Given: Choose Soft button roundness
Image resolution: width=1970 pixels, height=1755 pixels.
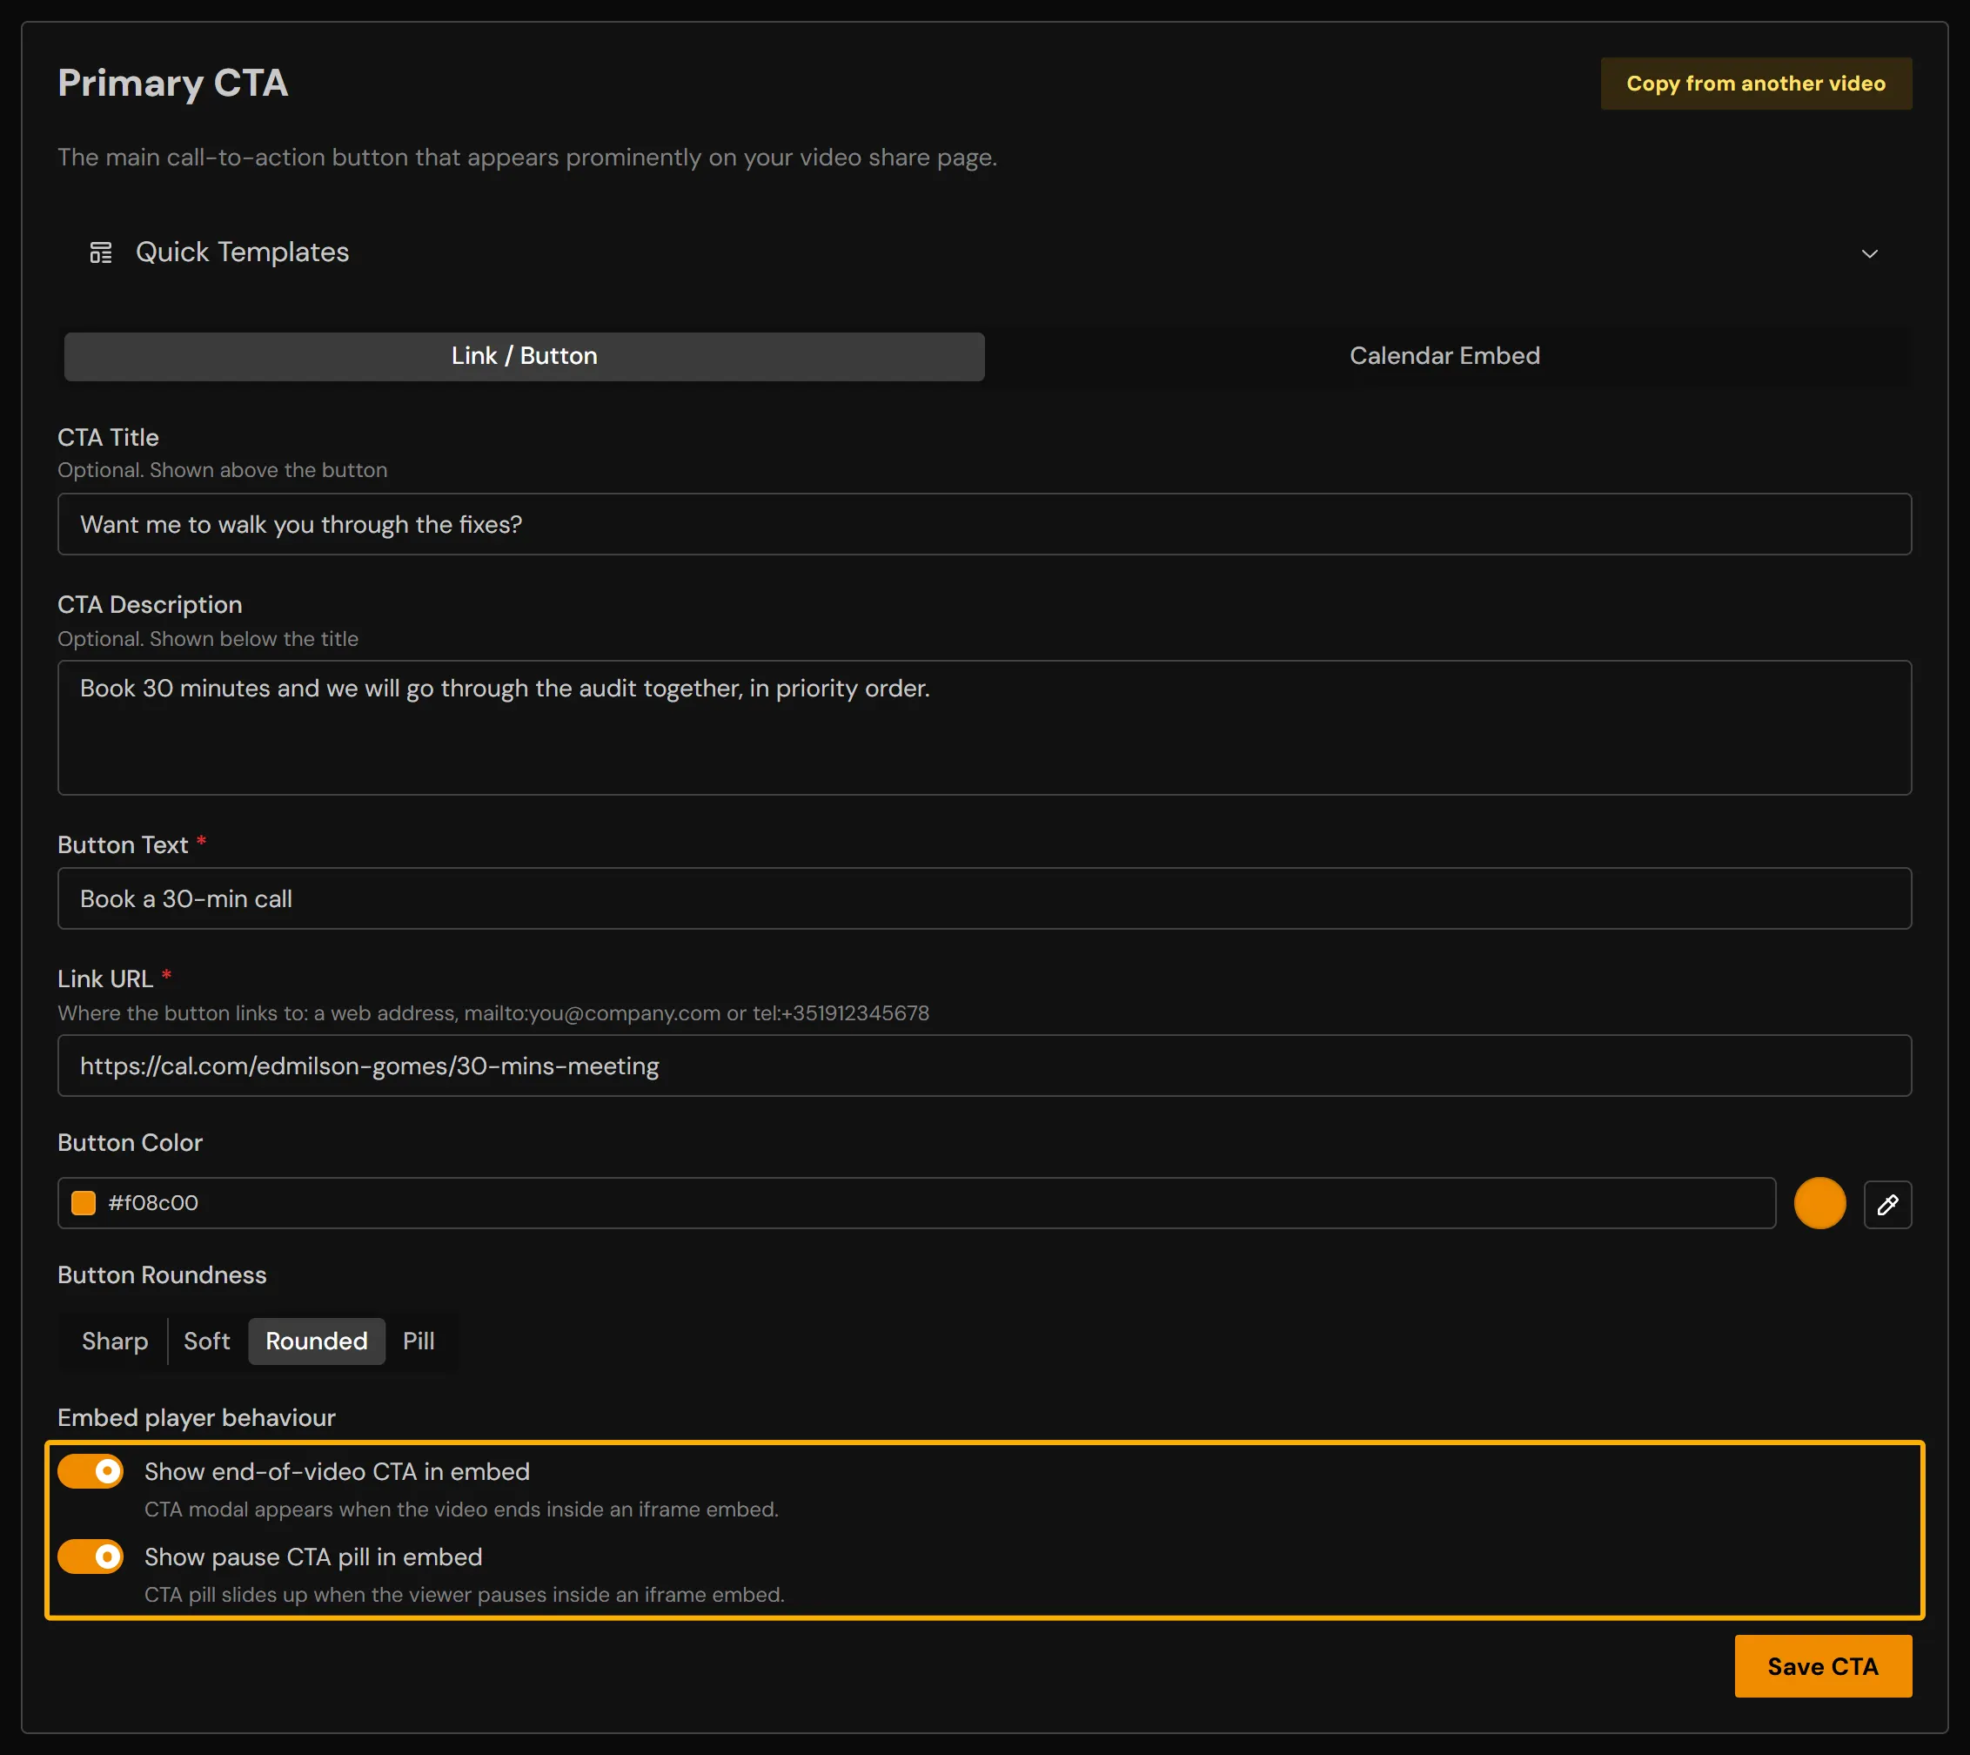Looking at the screenshot, I should pos(206,1341).
